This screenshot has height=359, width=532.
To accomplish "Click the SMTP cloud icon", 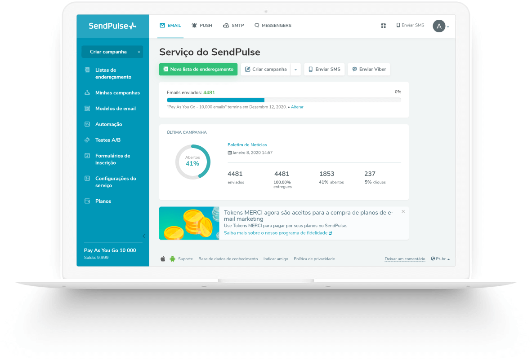I will (226, 26).
